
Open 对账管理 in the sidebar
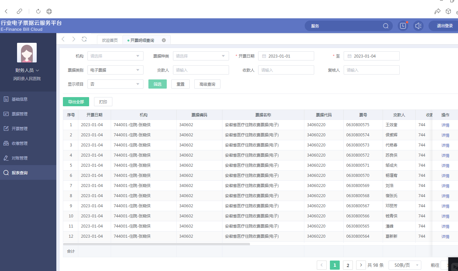click(20, 158)
